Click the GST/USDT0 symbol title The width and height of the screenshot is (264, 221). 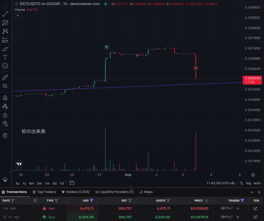(x=60, y=4)
